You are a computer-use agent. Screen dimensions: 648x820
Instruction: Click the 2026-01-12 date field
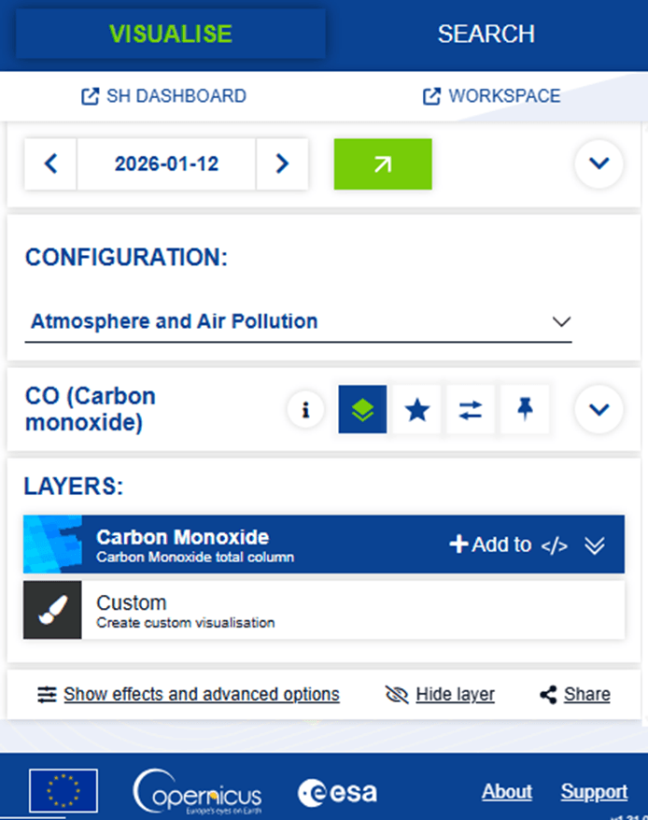[x=166, y=163]
